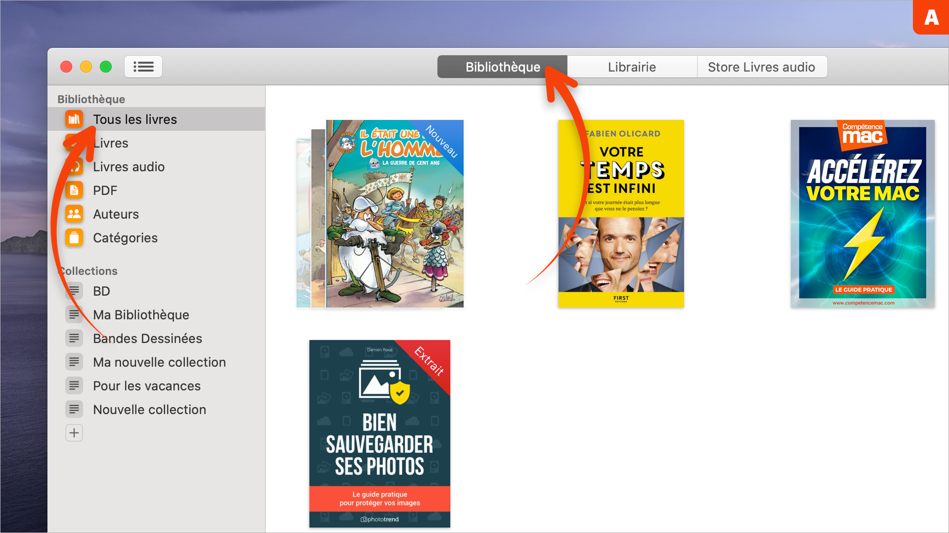
Task: Switch to the Librairie tab
Action: point(632,67)
